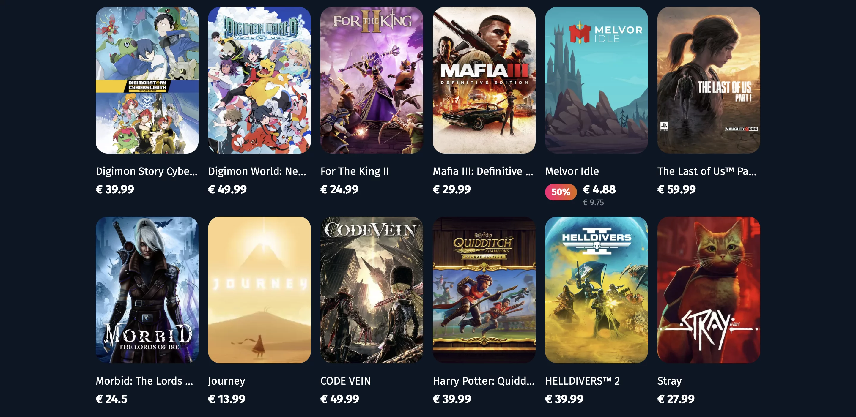Image resolution: width=856 pixels, height=417 pixels.
Task: Click the Melvor Idle title link
Action: [x=572, y=171]
